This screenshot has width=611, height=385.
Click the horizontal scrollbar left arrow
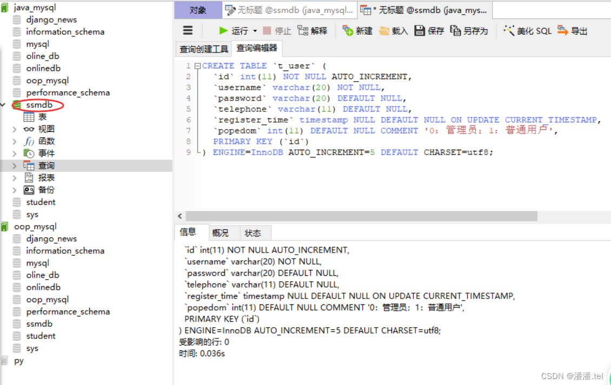coord(180,216)
